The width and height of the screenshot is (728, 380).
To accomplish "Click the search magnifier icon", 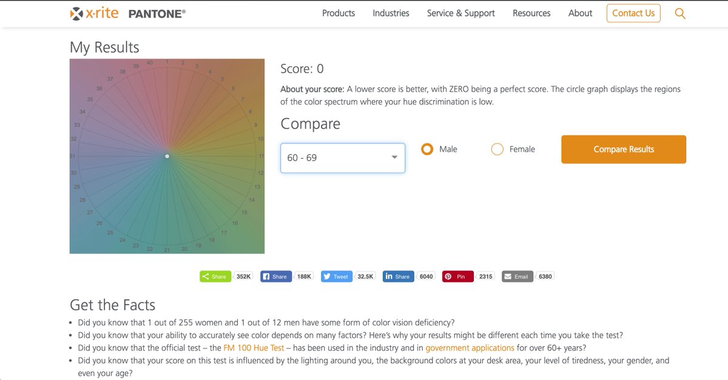I will click(x=680, y=13).
